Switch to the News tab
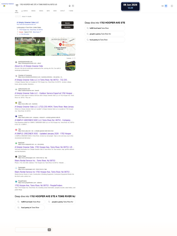Image resolution: width=177 pixels, height=236 pixels. pyautogui.click(x=55, y=11)
